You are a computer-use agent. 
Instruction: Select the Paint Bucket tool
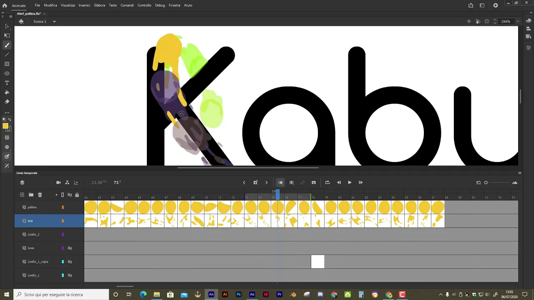click(x=7, y=92)
